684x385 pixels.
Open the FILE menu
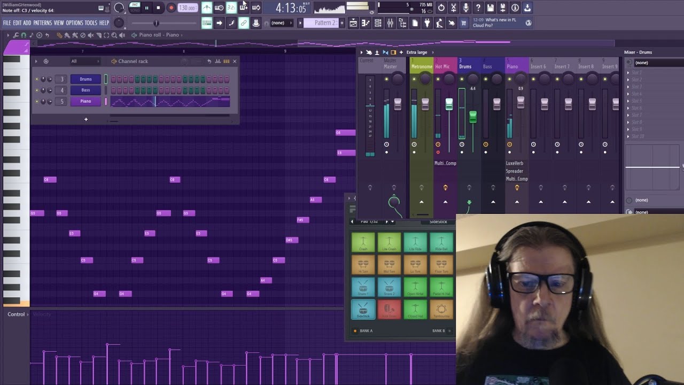(7, 23)
